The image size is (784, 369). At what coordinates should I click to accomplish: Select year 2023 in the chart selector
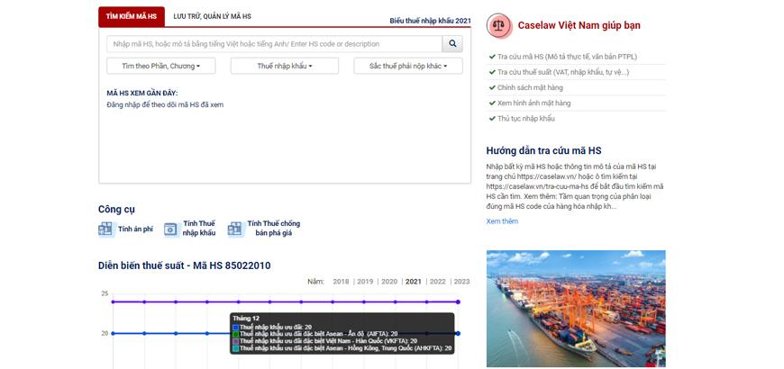pos(460,282)
